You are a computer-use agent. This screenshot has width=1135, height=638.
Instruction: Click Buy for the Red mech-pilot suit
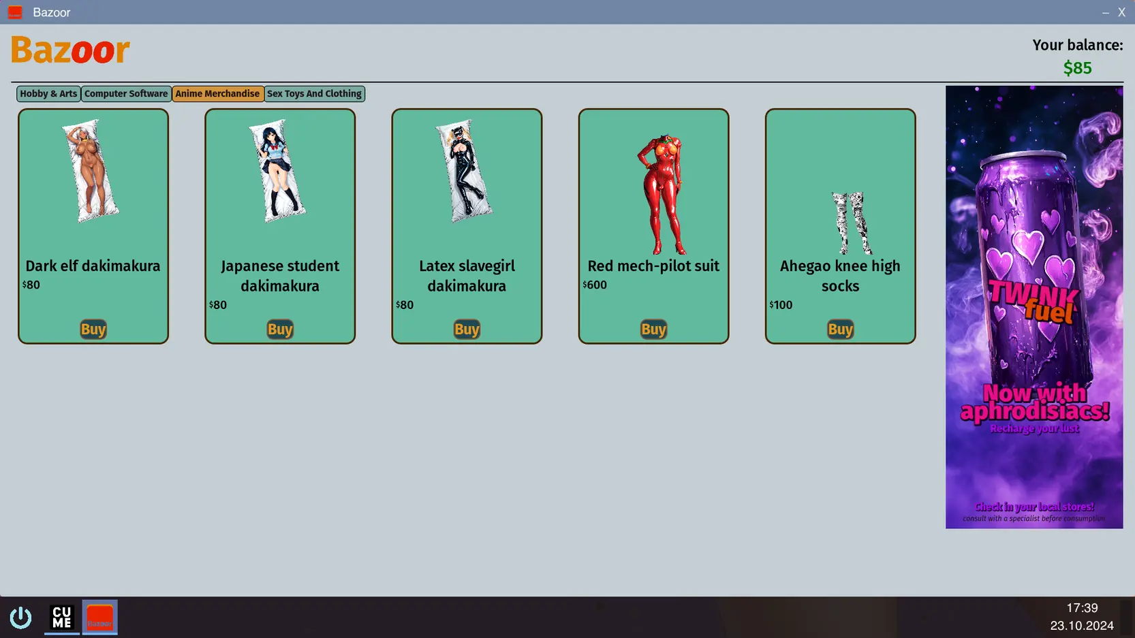(x=653, y=330)
